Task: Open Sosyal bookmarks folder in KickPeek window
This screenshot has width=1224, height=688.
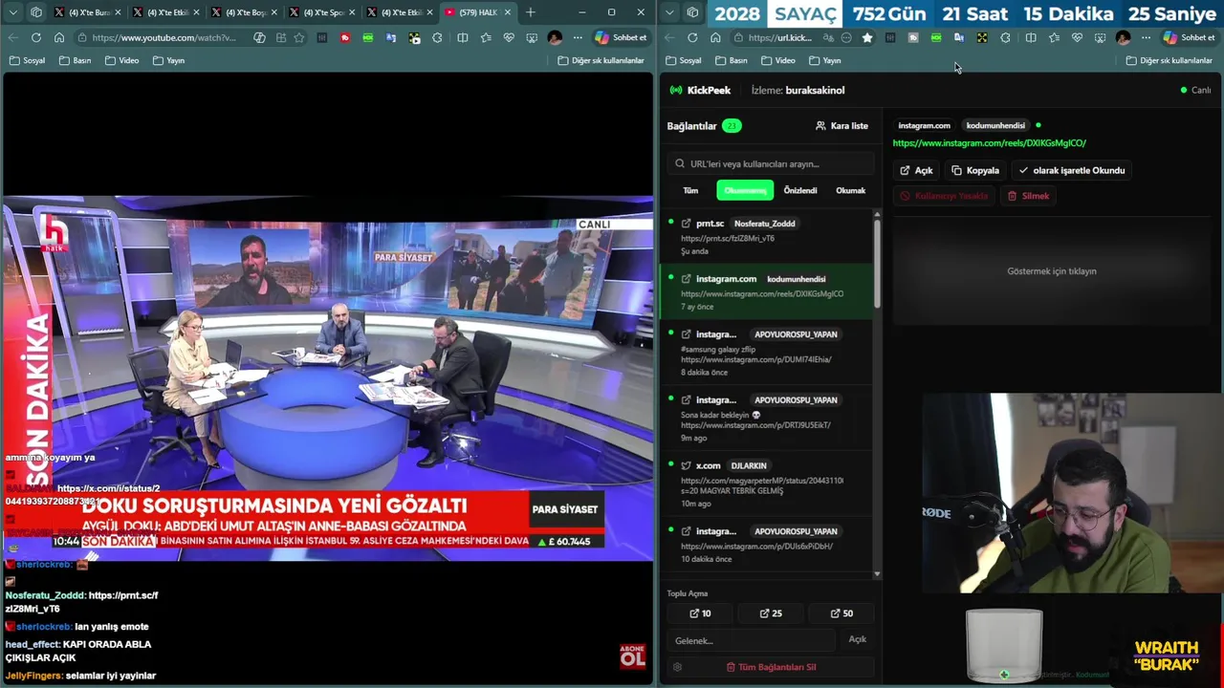Action: point(683,60)
